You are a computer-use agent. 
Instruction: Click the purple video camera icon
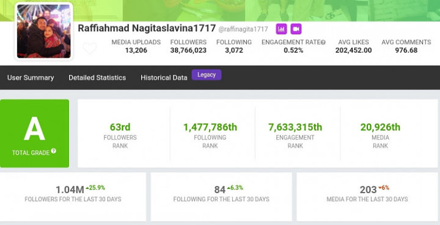[x=296, y=29]
